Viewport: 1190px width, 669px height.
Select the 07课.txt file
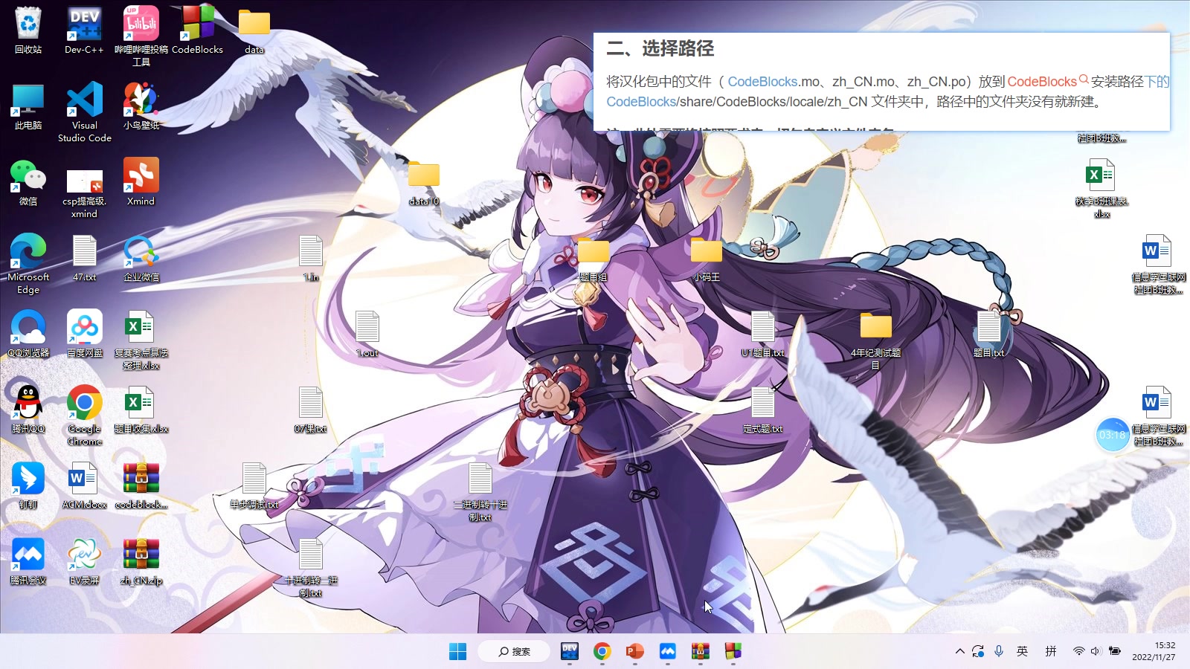[311, 410]
